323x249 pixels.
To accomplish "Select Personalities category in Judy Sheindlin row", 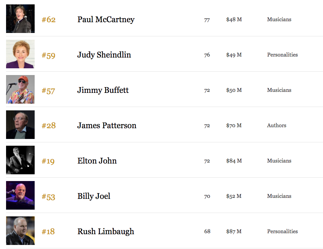I will (x=282, y=55).
